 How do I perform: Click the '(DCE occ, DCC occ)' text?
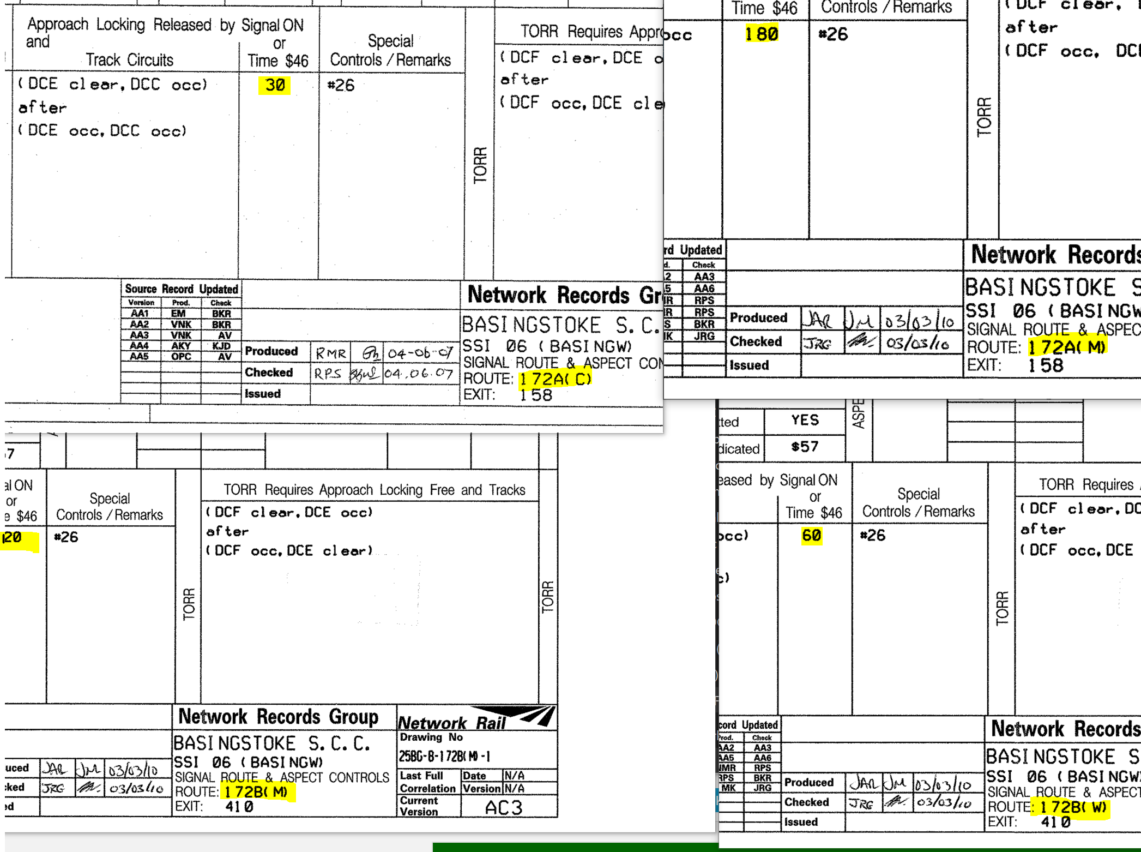(102, 131)
